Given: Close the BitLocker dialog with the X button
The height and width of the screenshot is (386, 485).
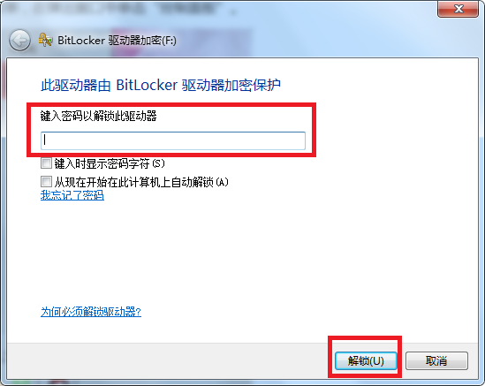Looking at the screenshot, I should [458, 9].
